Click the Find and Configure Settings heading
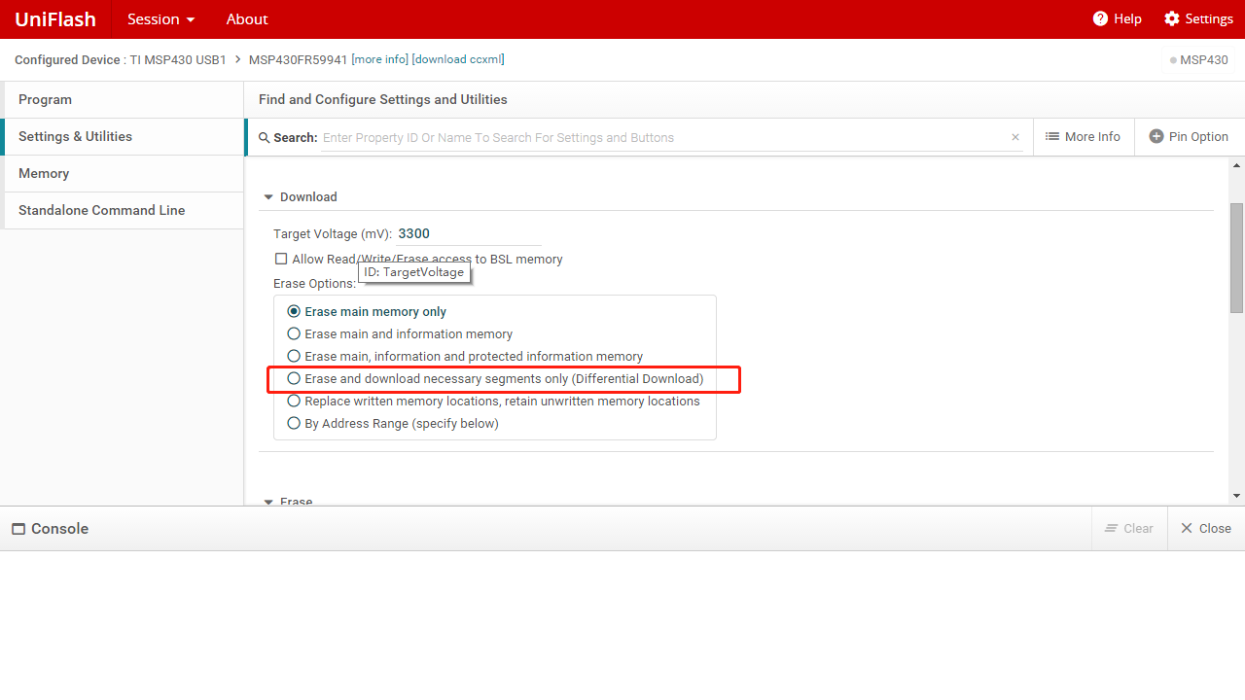This screenshot has width=1245, height=700. point(383,99)
